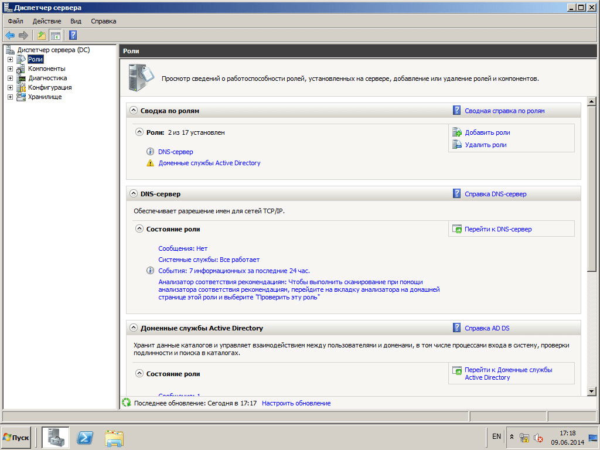Viewport: 600px width, 450px height.
Task: Click the Удалить роли link
Action: click(485, 145)
